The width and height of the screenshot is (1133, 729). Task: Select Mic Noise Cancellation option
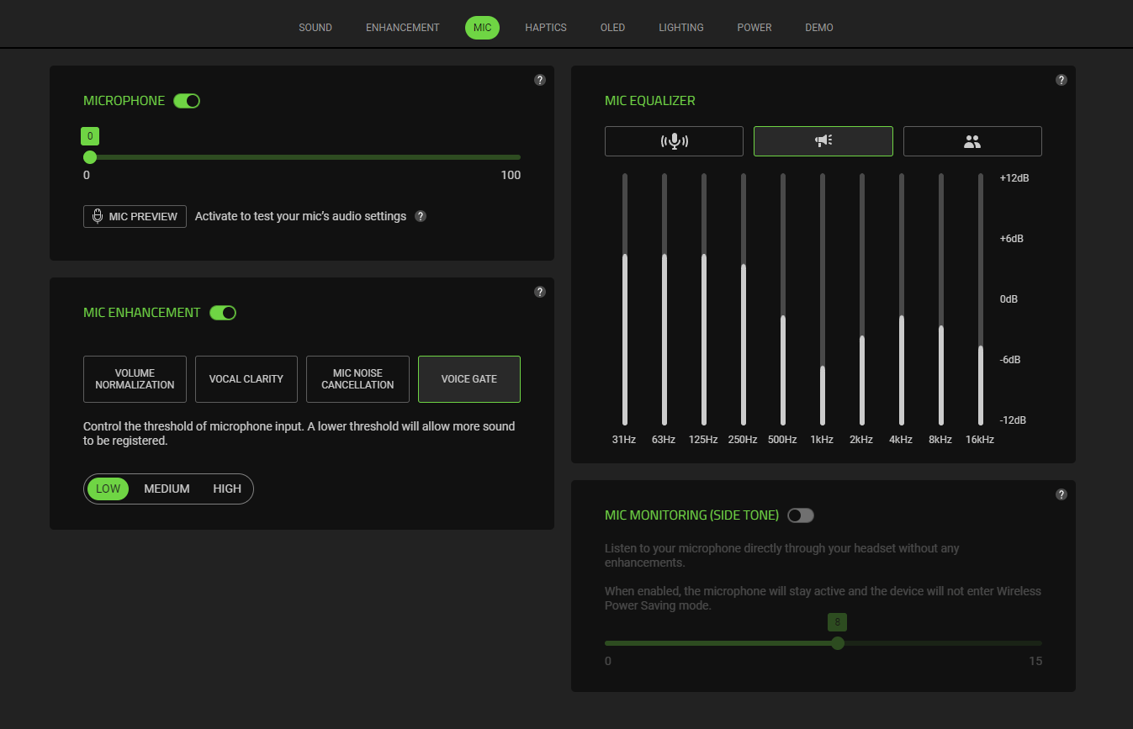[357, 379]
